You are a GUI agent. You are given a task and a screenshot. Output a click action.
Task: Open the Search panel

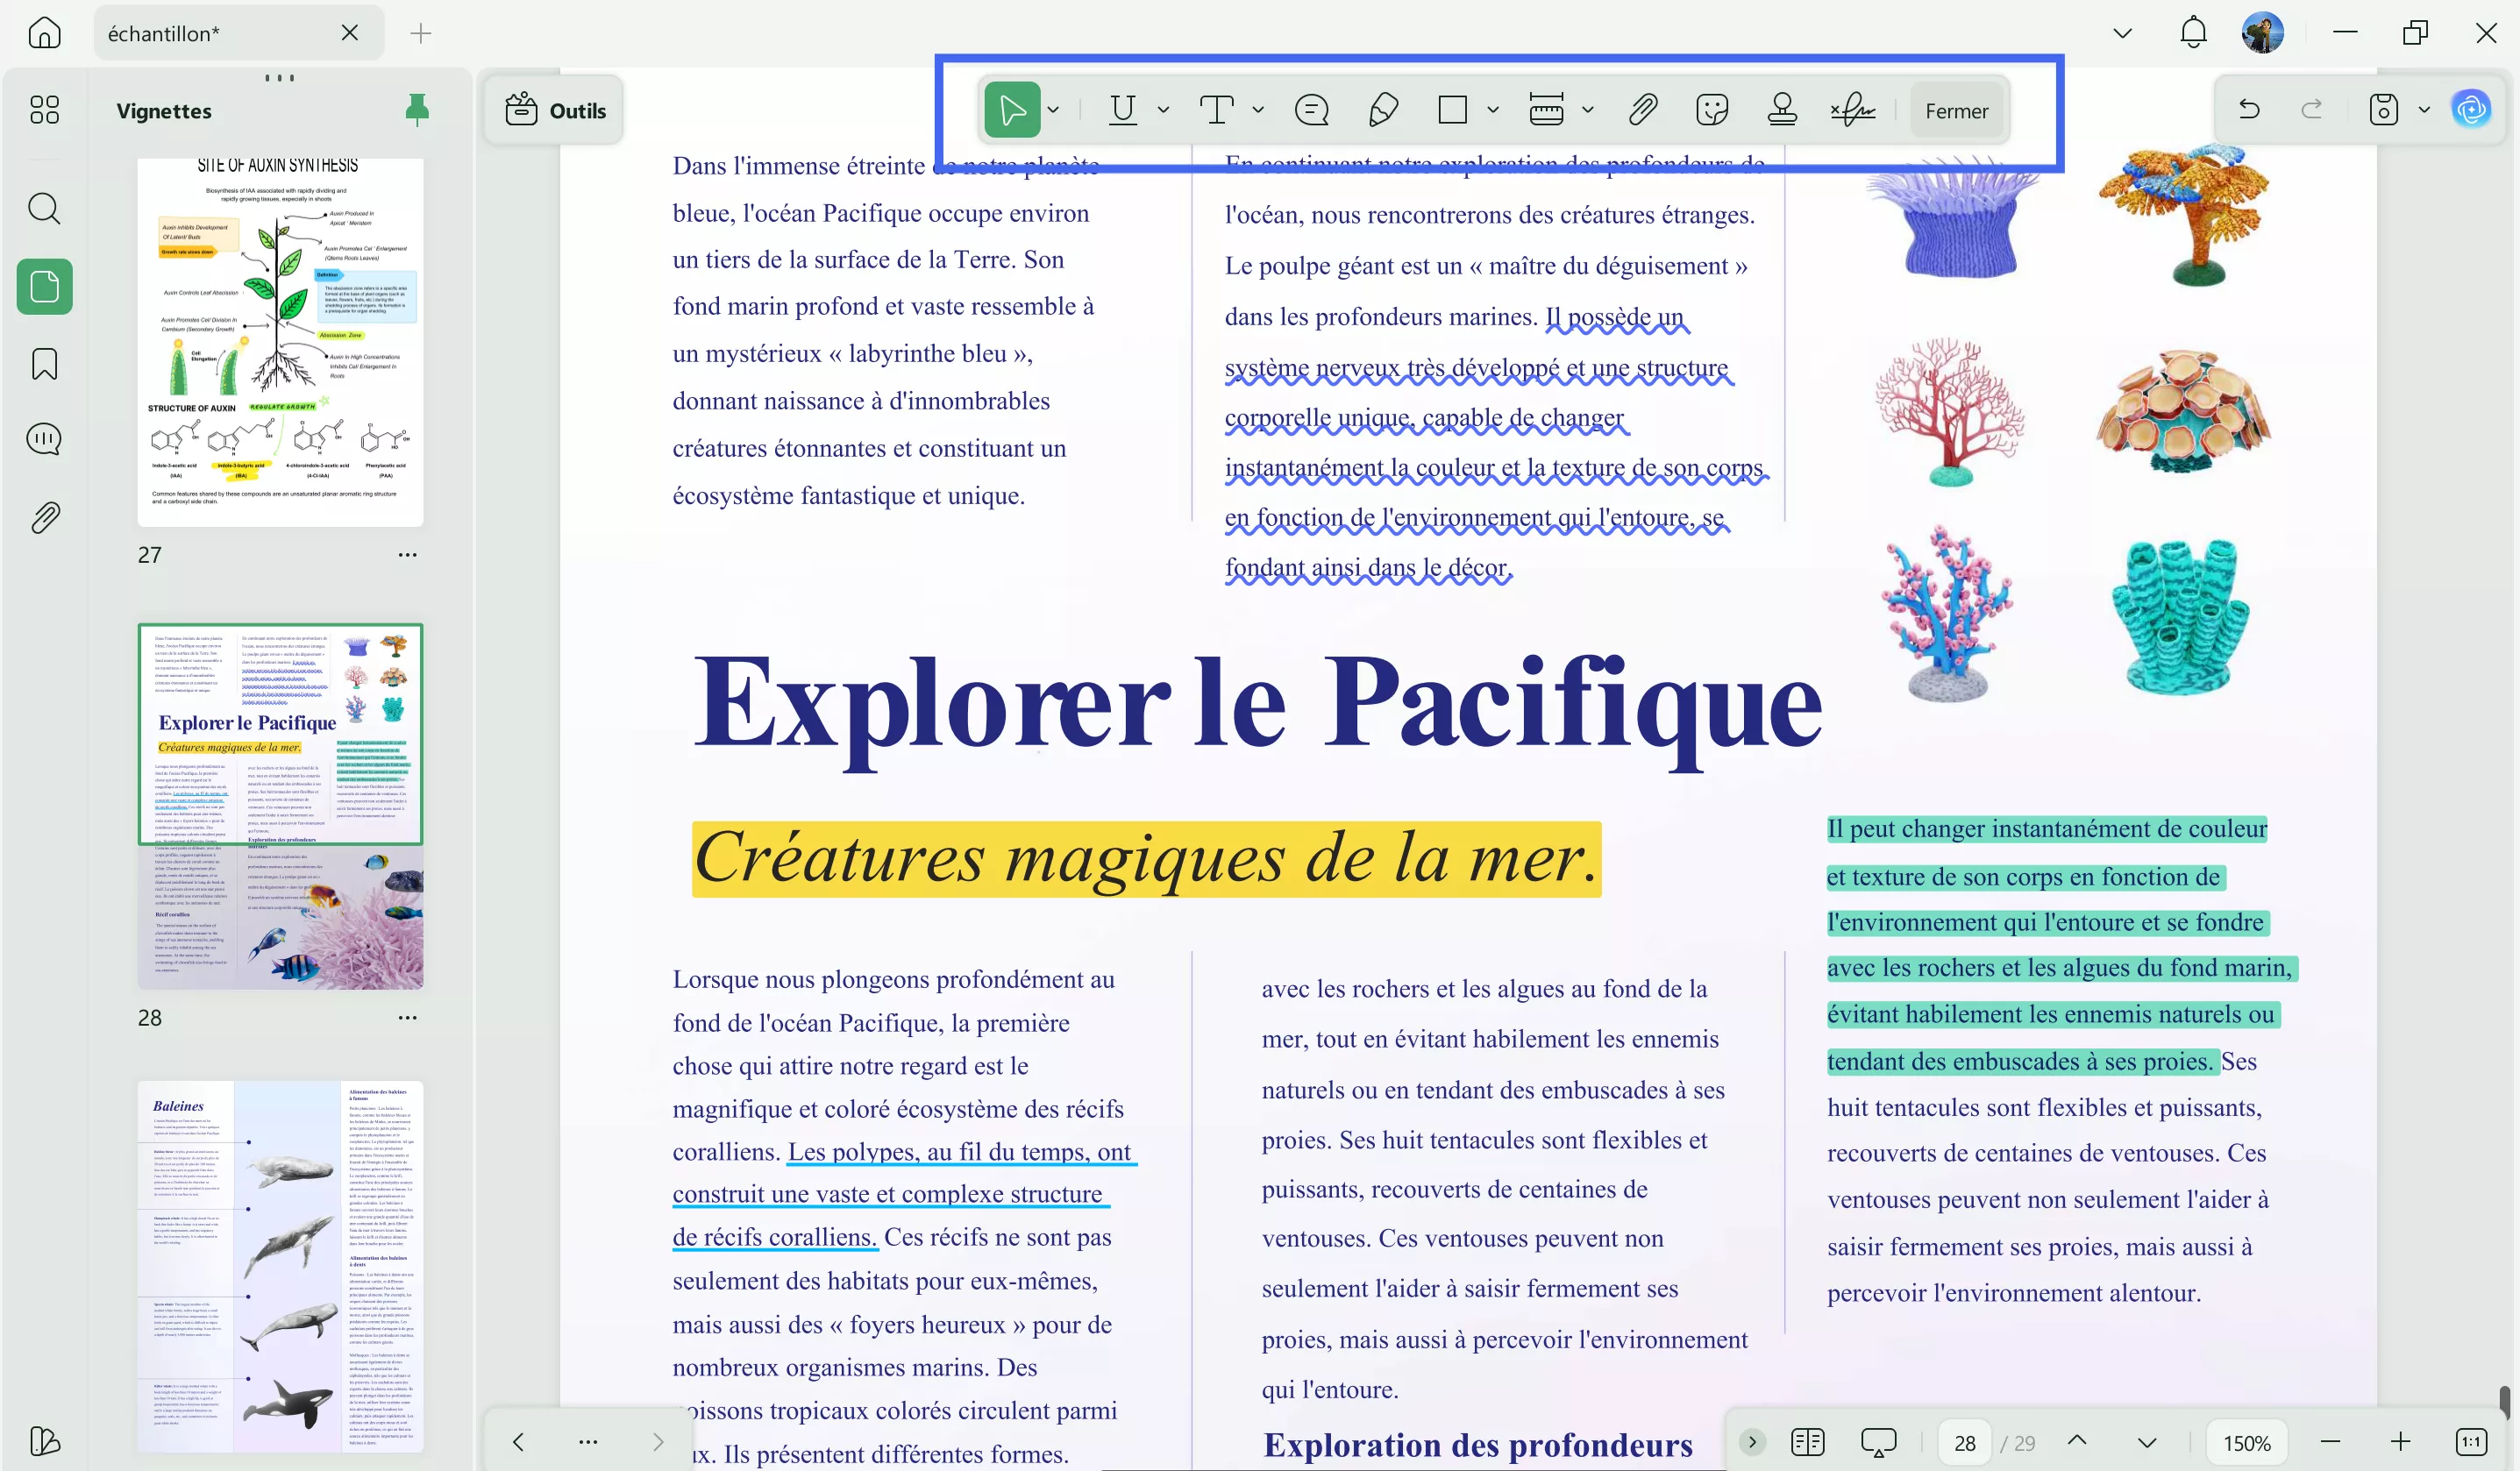tap(44, 208)
